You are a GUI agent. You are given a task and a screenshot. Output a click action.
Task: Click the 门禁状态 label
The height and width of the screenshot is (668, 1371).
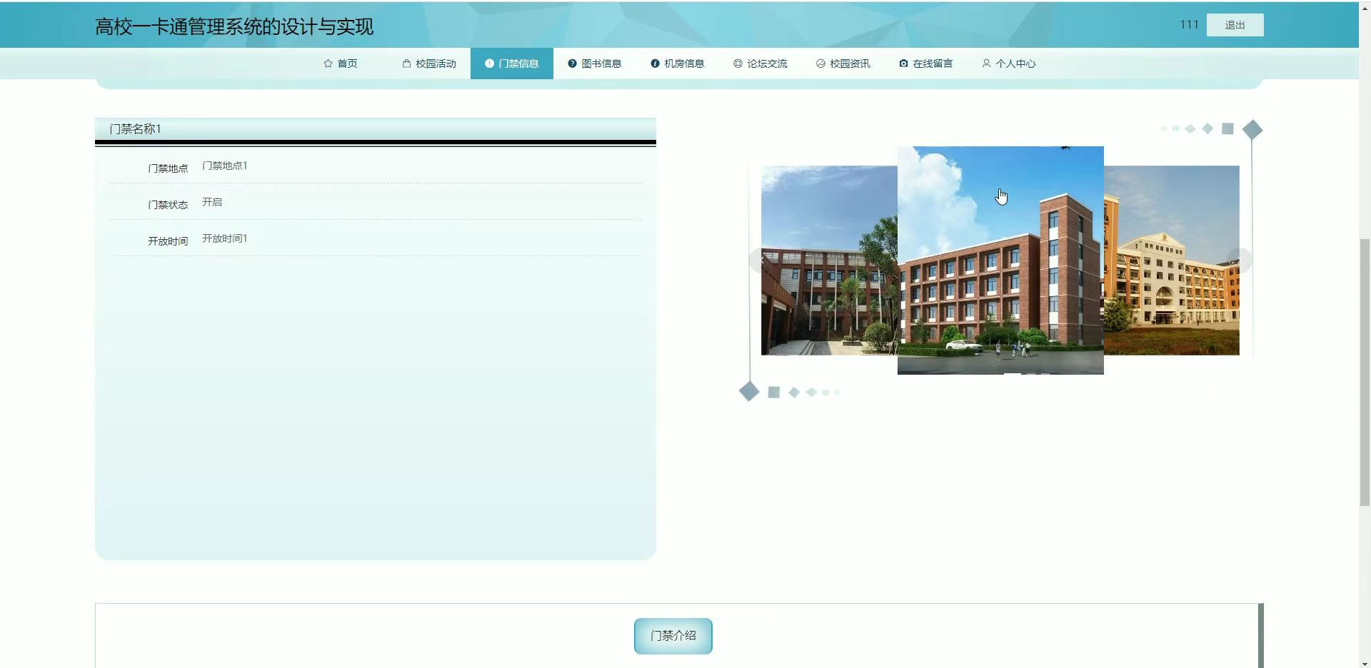point(168,205)
